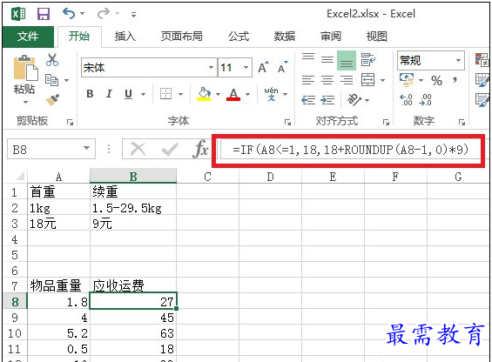Undo the last action
Viewport: 492px width, 362px height.
pos(69,14)
